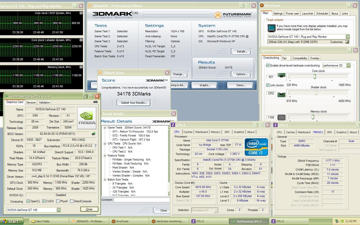Click BIOS save icon in GPU-Z
The height and width of the screenshot is (225, 360).
click(93, 134)
